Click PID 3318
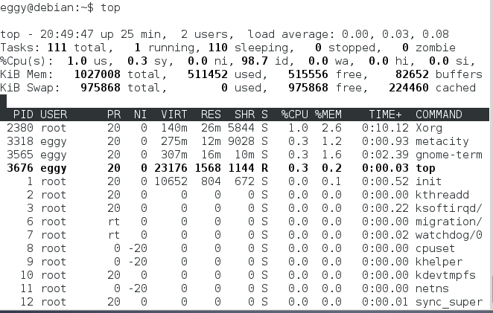Image resolution: width=493 pixels, height=313 pixels. point(20,141)
